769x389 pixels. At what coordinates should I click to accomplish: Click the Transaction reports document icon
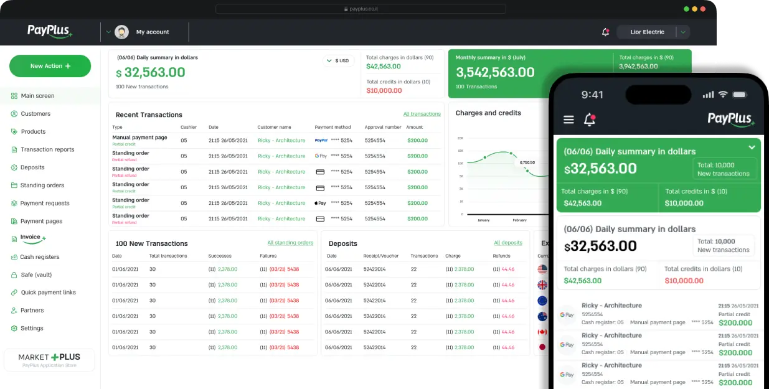14,150
